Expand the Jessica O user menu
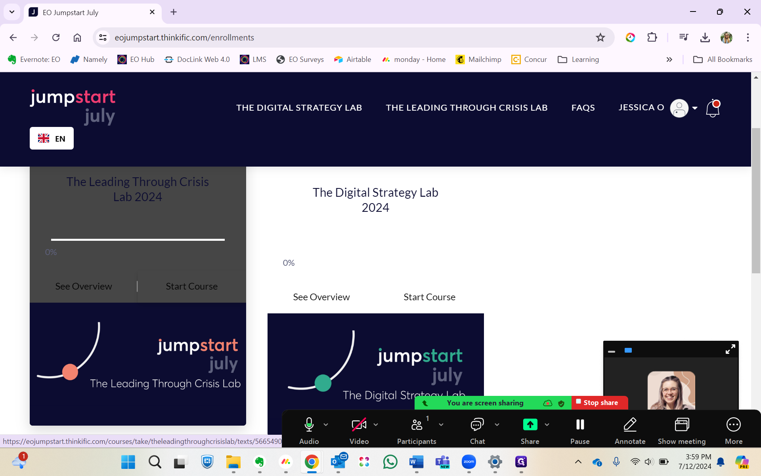 [658, 107]
